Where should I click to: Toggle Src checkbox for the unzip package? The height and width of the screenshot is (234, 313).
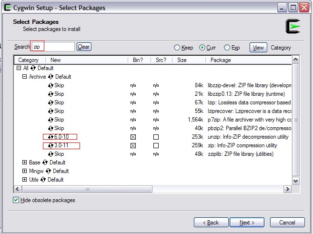(x=156, y=137)
